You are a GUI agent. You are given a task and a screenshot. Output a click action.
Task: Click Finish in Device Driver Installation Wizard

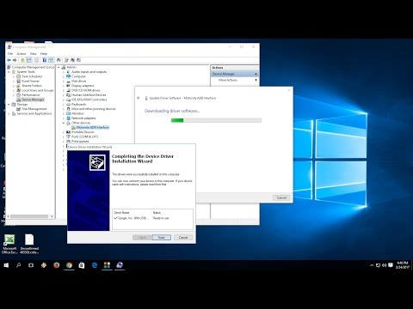pyautogui.click(x=162, y=238)
